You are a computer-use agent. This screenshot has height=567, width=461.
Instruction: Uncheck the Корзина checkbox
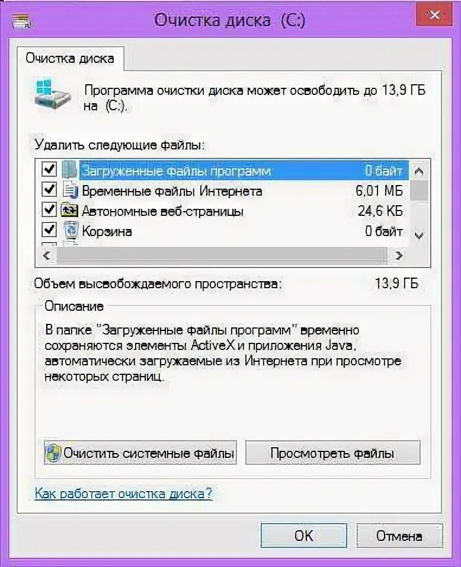coord(49,230)
